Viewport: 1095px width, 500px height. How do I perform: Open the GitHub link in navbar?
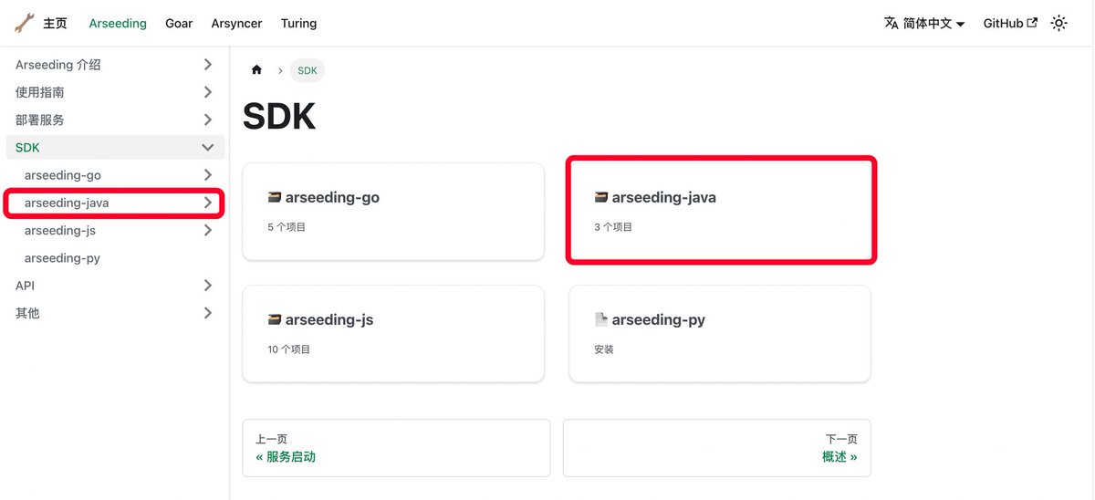click(x=1010, y=24)
